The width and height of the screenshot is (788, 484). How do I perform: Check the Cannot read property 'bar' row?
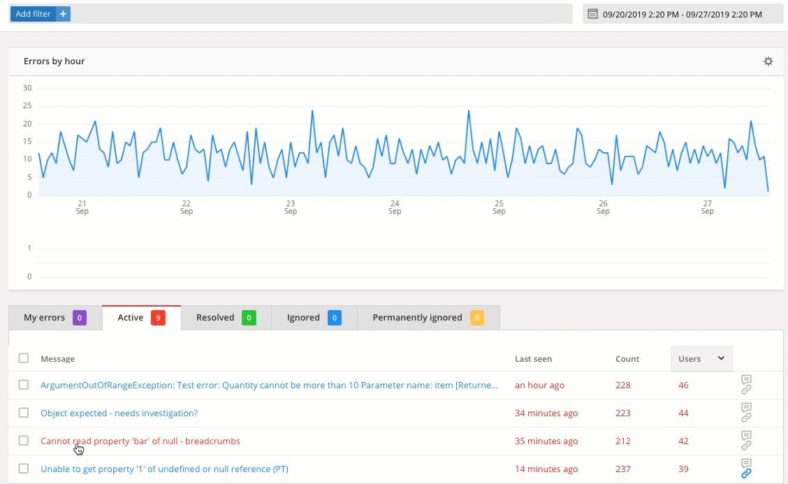[x=24, y=441]
